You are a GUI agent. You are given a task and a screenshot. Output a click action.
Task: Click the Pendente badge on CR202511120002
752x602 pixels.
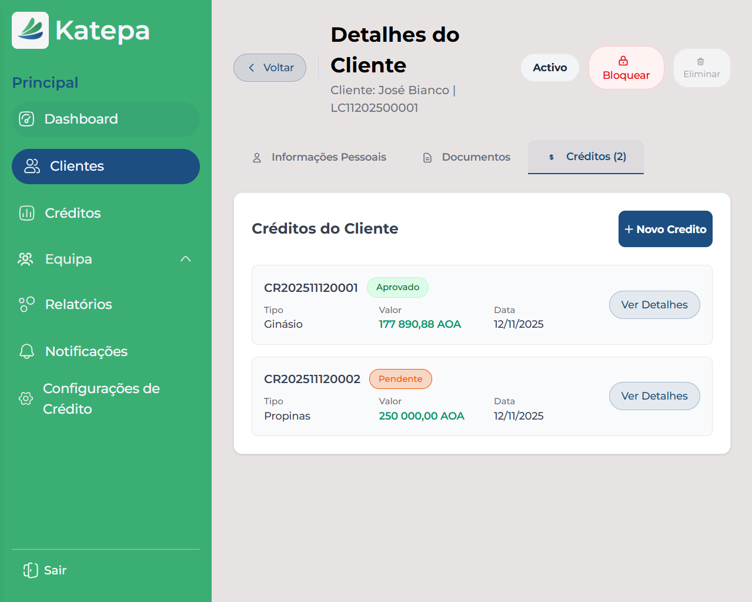pos(400,379)
